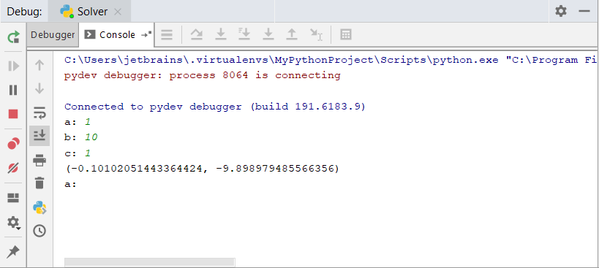Viewport: 599px width, 268px height.
Task: Pause the running program
Action: click(13, 90)
